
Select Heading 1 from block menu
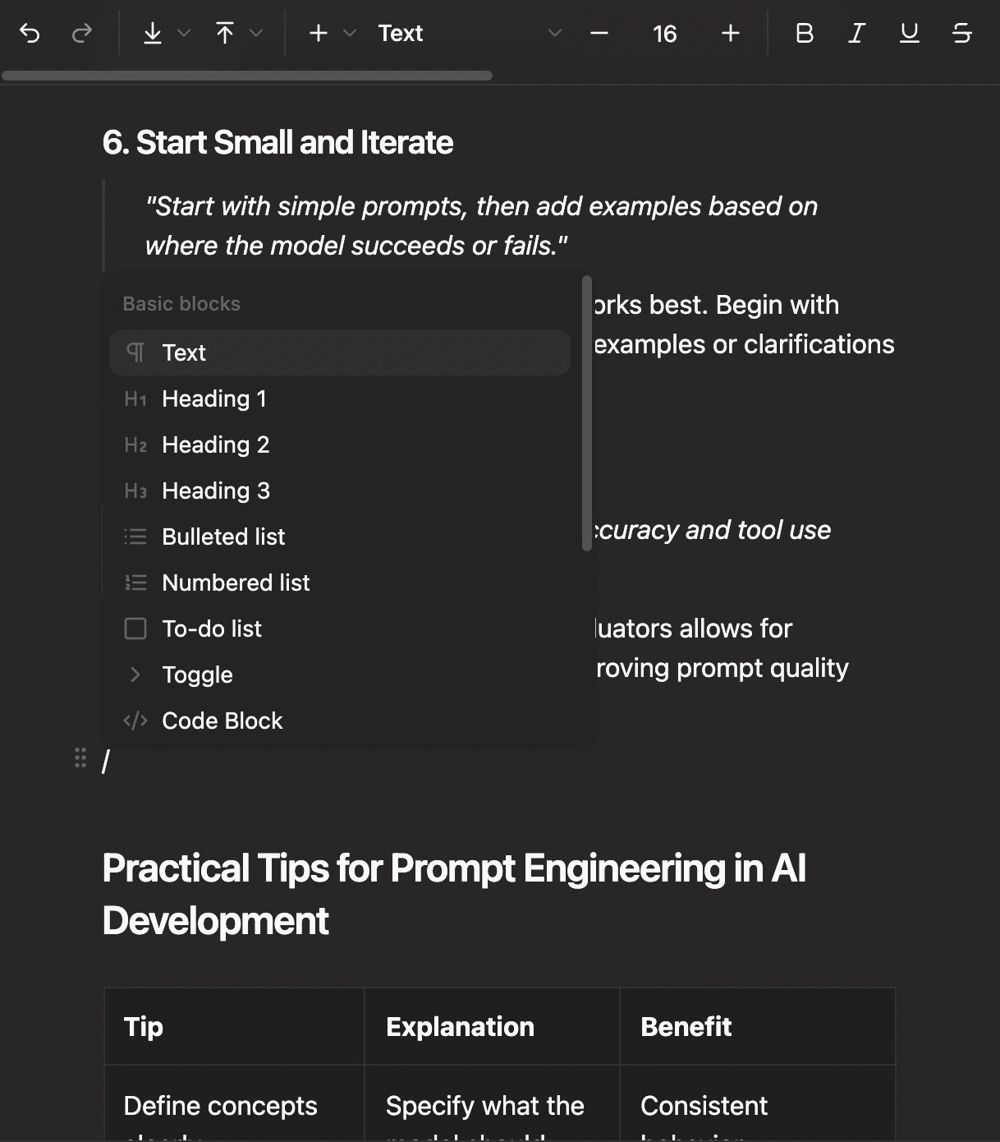(214, 398)
